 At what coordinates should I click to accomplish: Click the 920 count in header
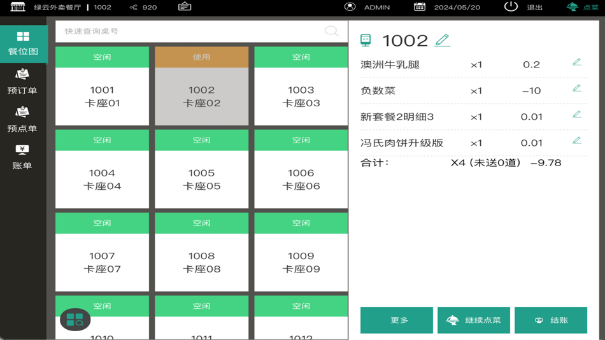click(x=150, y=8)
